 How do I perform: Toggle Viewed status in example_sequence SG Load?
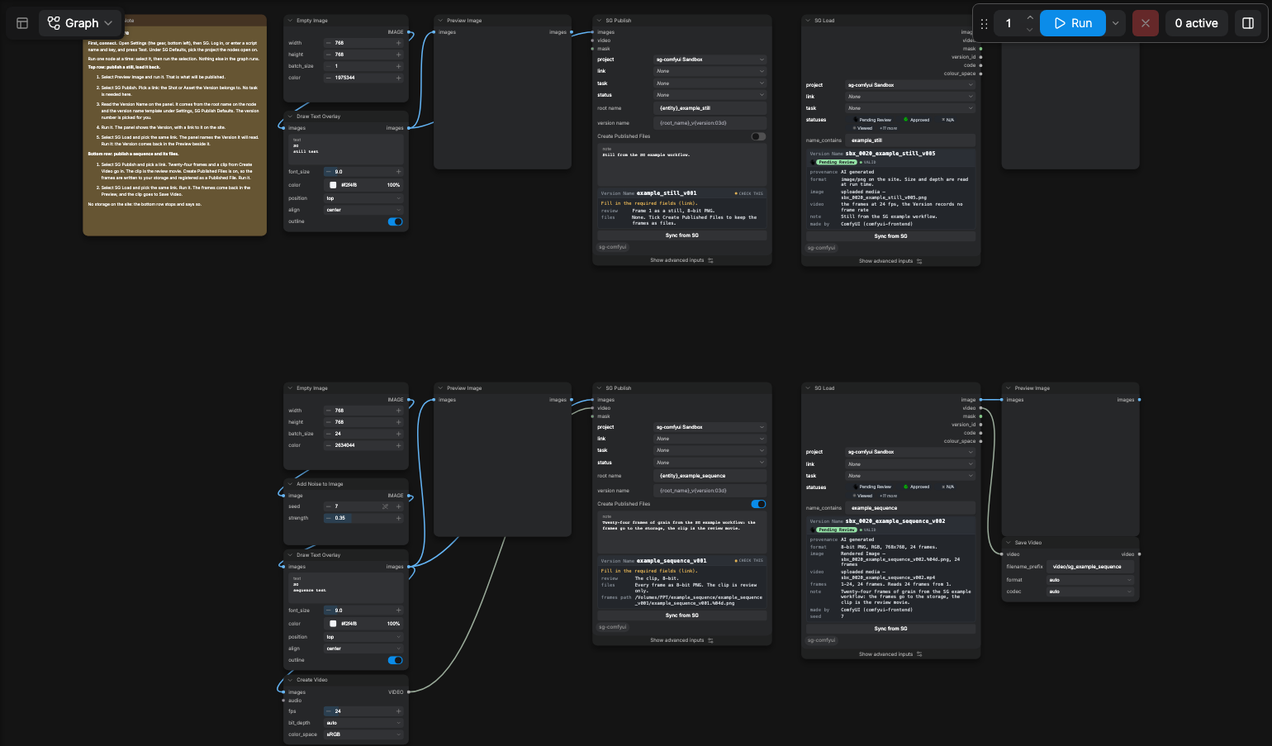(862, 496)
